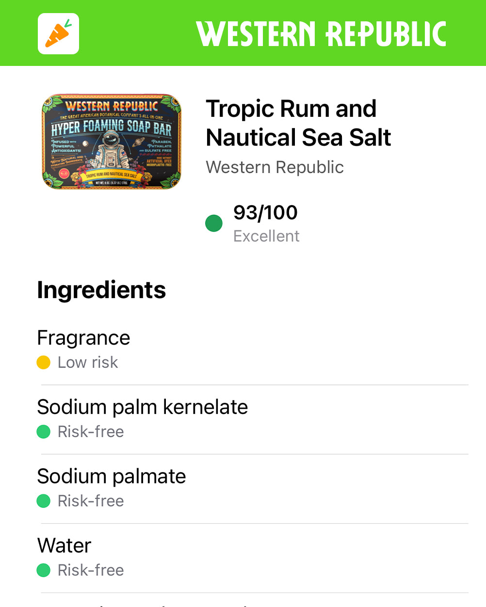Click the Ingredients section heading

tap(101, 290)
